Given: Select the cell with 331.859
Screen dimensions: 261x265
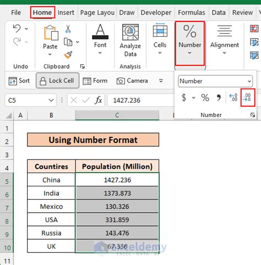Looking at the screenshot, I should click(117, 220).
